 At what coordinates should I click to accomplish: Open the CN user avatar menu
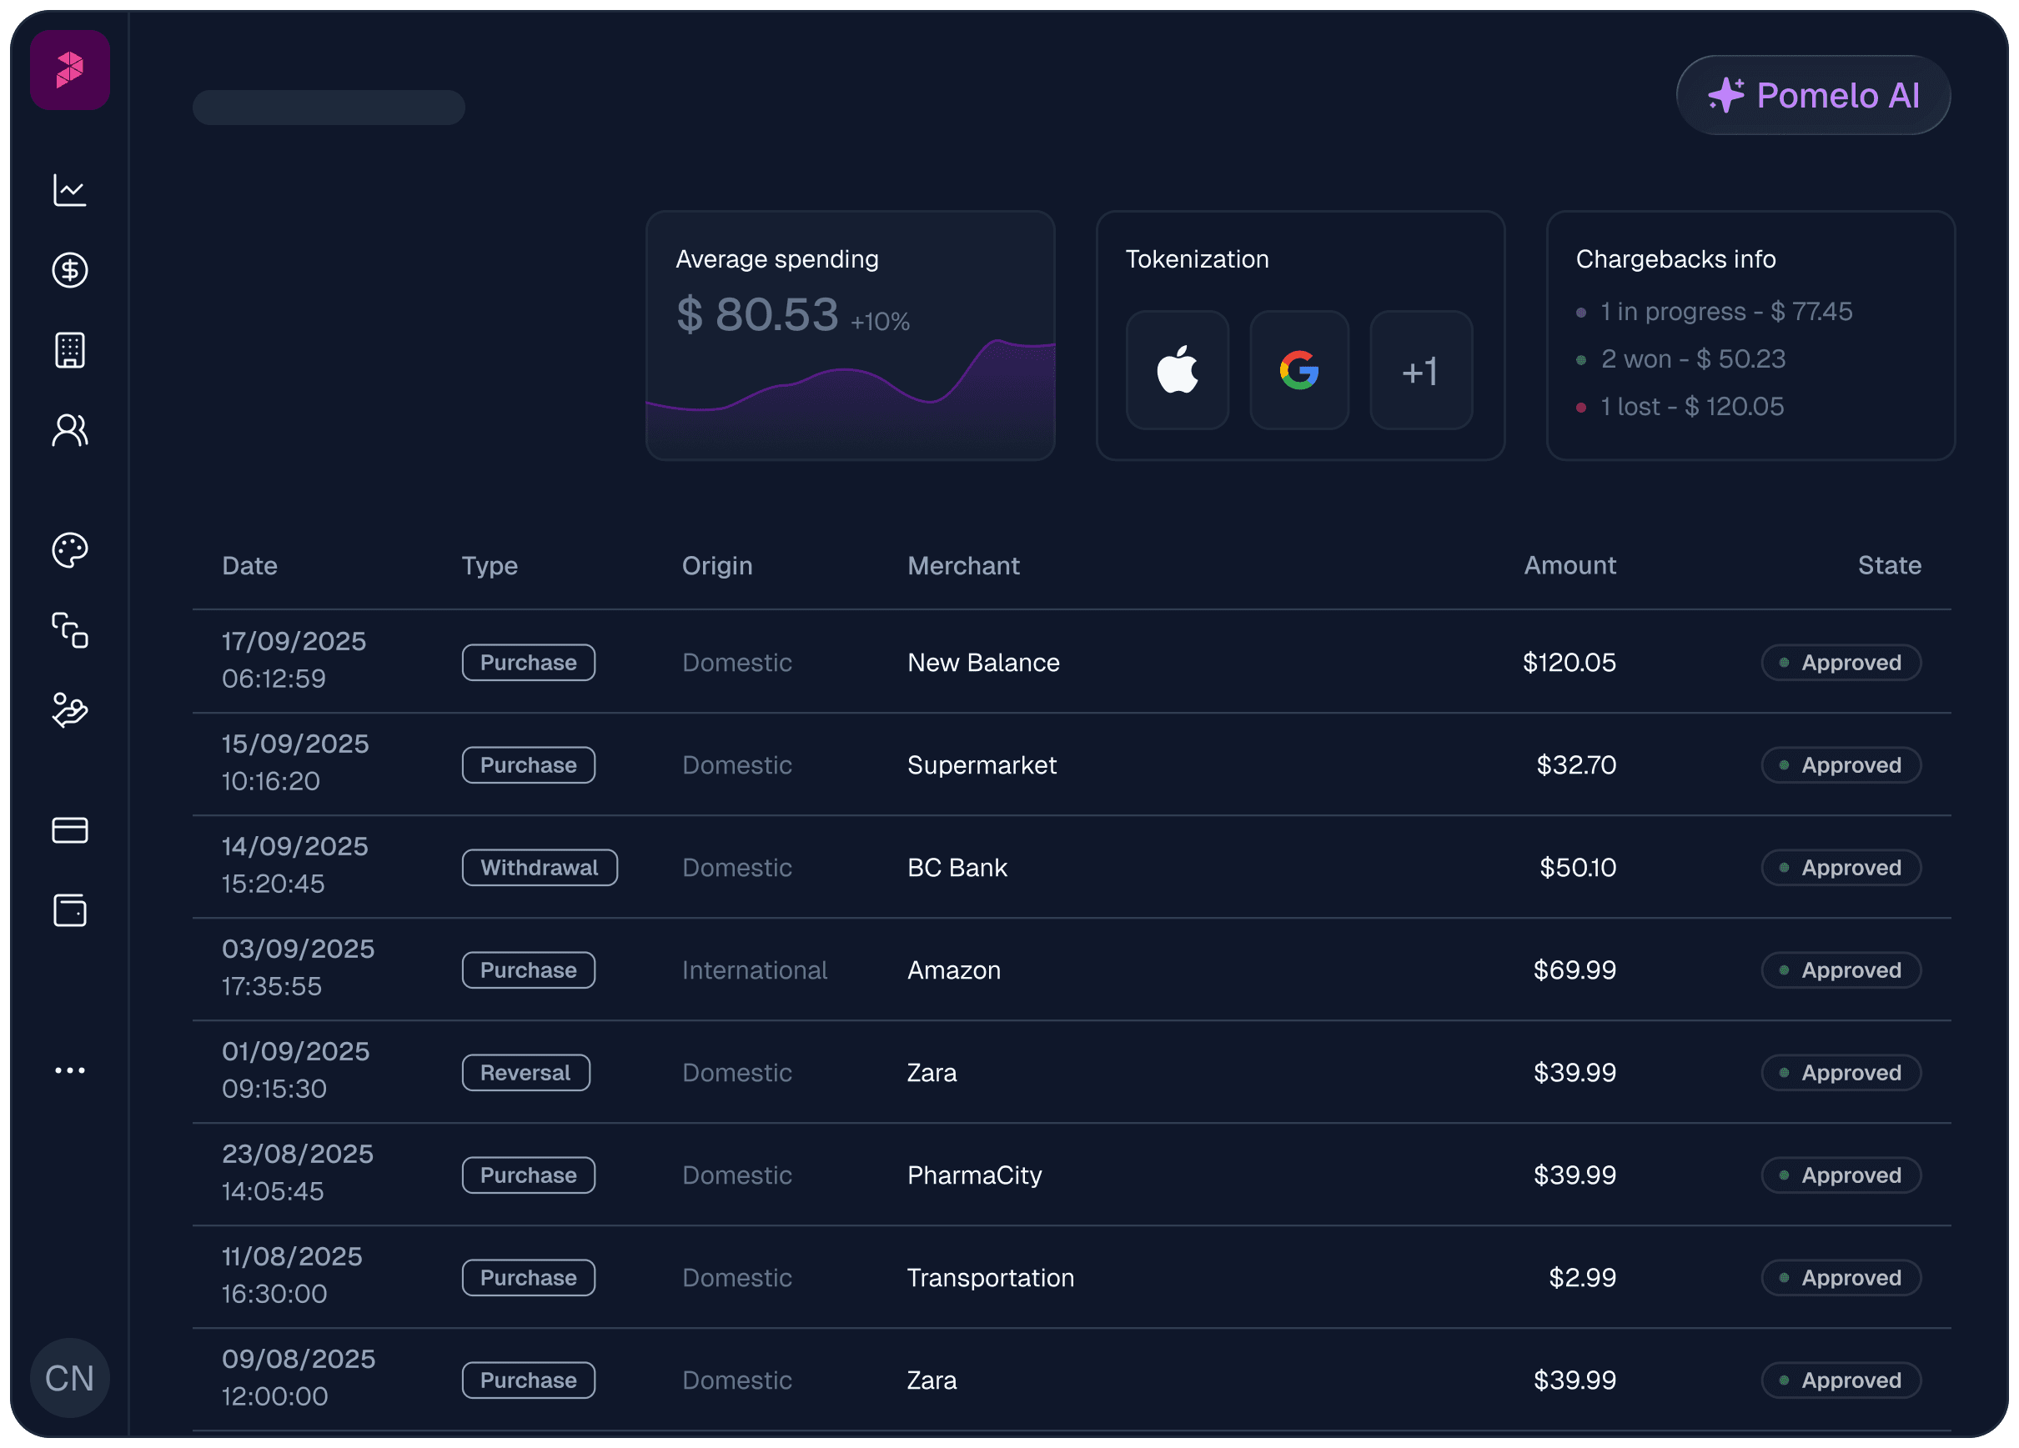coord(69,1378)
